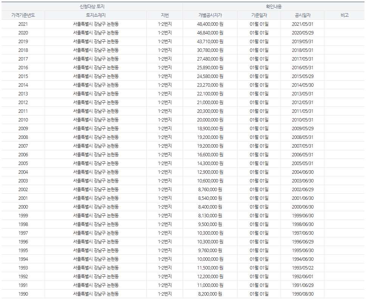This screenshot has height=299, width=366.
Task: Click the 확인내용 group header
Action: coord(274,6)
